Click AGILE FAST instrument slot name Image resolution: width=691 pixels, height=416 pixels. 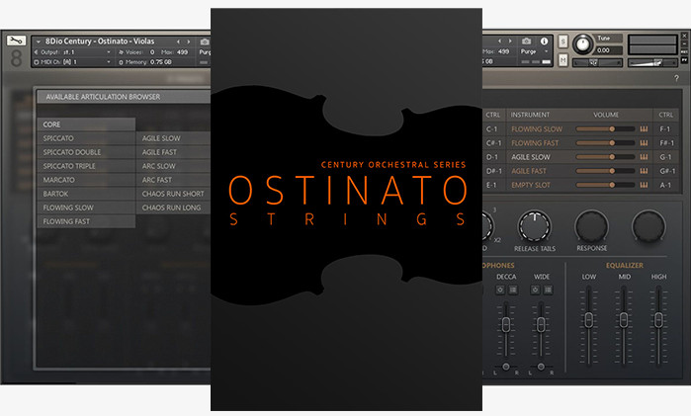point(529,171)
